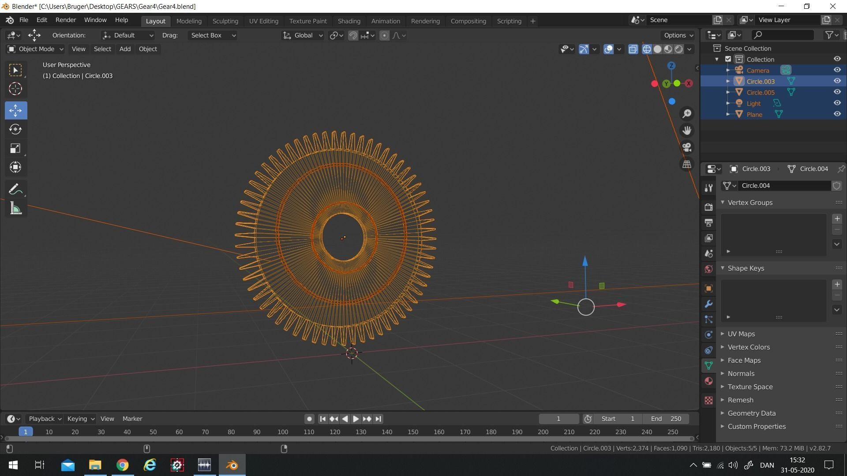Click the timeline horizontal scrollbar
The height and width of the screenshot is (476, 847).
[349, 439]
